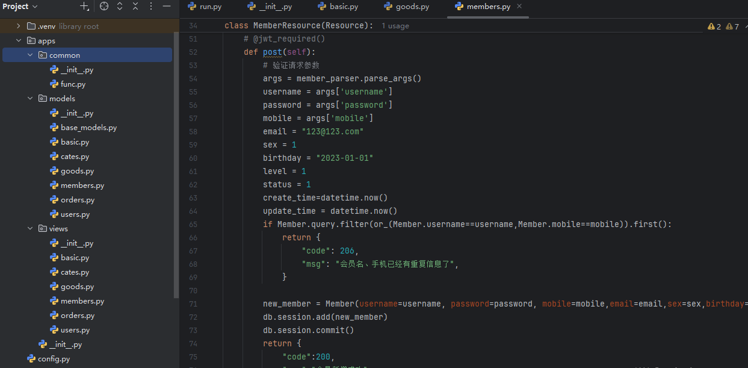The width and height of the screenshot is (748, 368).
Task: Click the Python file icon beside func.py
Action: pyautogui.click(x=54, y=84)
